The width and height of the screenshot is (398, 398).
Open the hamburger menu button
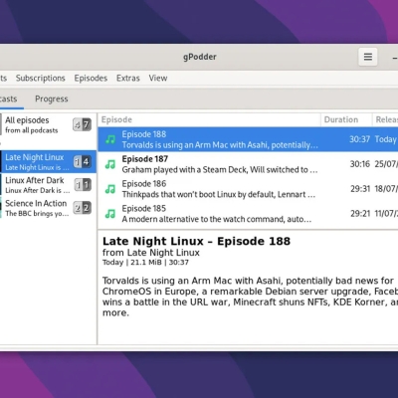(x=368, y=57)
